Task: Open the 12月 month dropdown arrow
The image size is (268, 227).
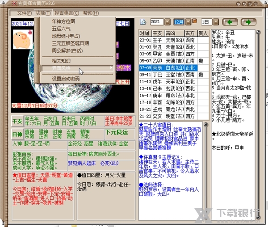Action: [188, 22]
